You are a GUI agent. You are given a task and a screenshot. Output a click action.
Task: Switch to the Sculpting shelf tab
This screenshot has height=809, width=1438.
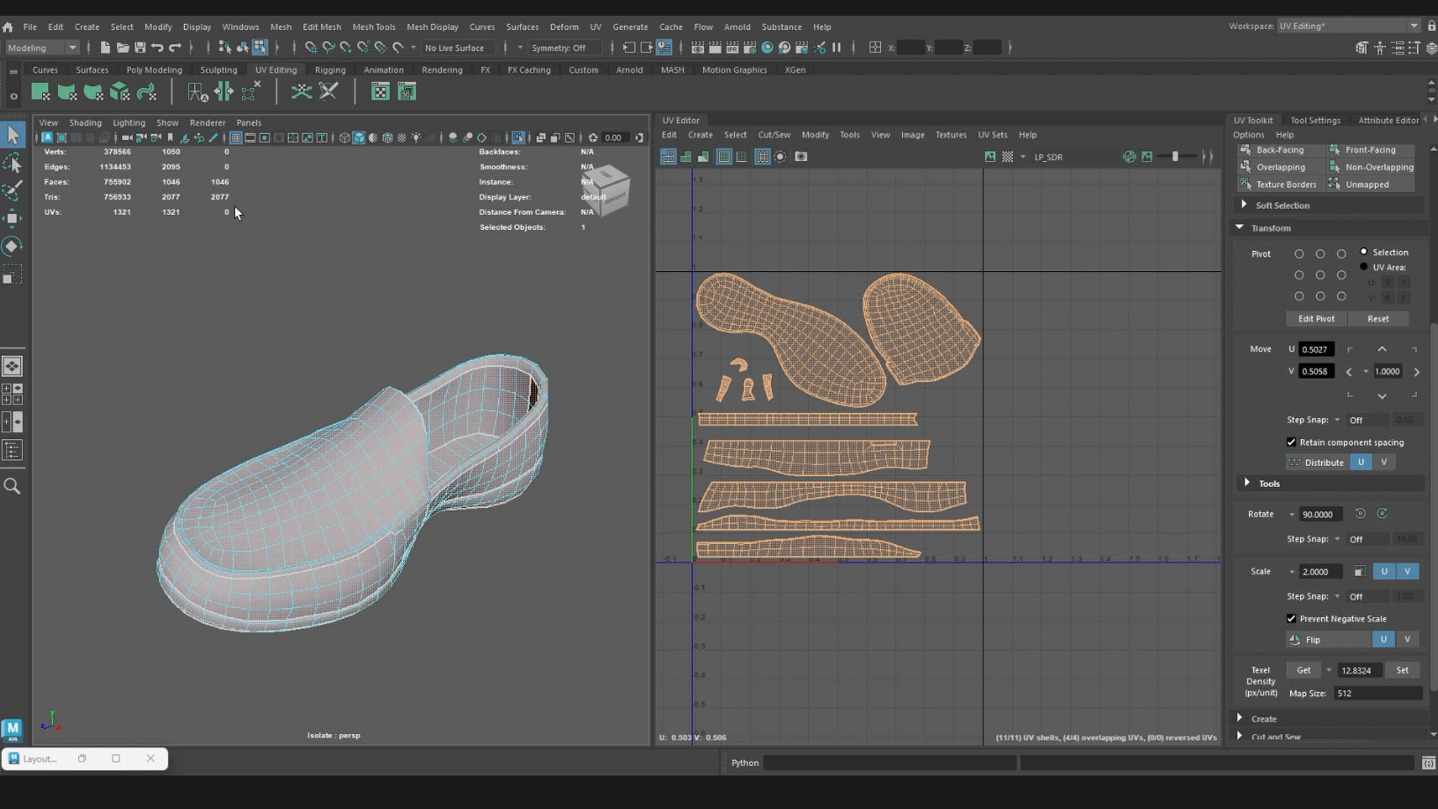click(x=219, y=70)
